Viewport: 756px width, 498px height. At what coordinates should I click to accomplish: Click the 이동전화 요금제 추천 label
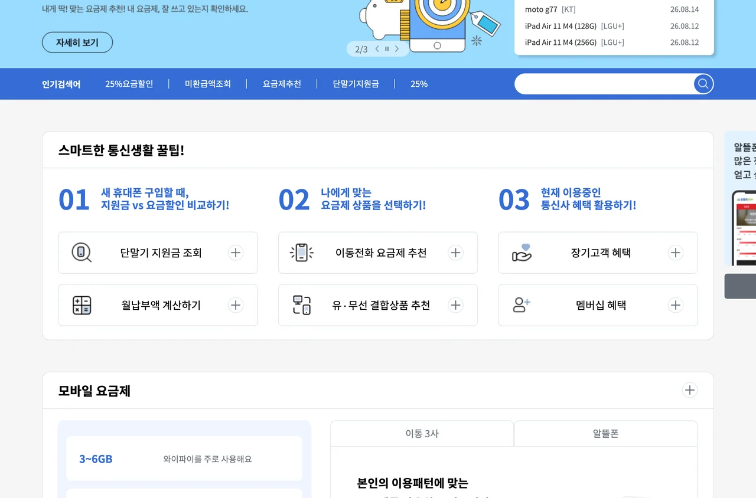[x=381, y=253]
